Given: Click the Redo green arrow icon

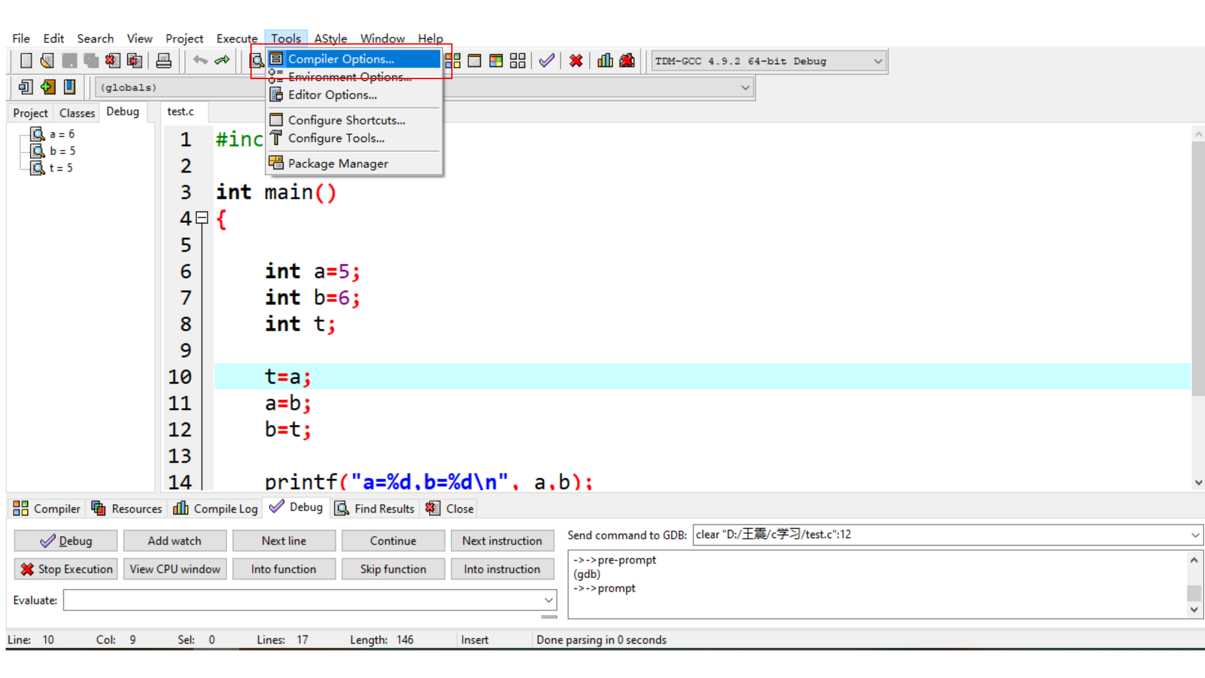Looking at the screenshot, I should coord(222,61).
